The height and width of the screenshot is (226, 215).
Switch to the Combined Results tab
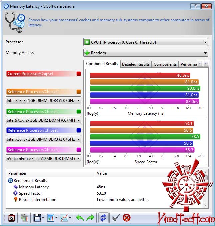click(x=102, y=64)
